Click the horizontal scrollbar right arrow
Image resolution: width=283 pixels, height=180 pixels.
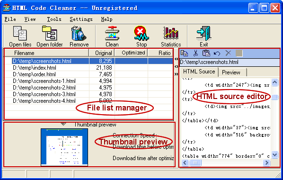tap(266, 163)
